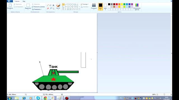Click Resize (Изменить размер) button
The height and width of the screenshot is (100, 179).
(x=38, y=7)
